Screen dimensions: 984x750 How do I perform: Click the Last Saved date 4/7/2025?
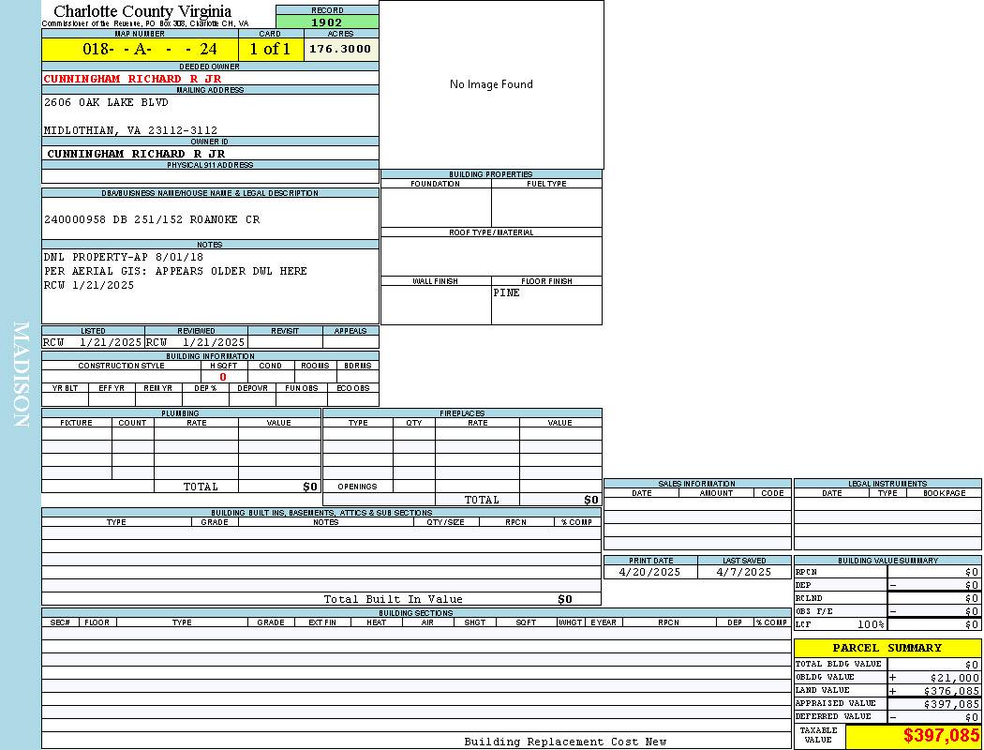pyautogui.click(x=743, y=572)
